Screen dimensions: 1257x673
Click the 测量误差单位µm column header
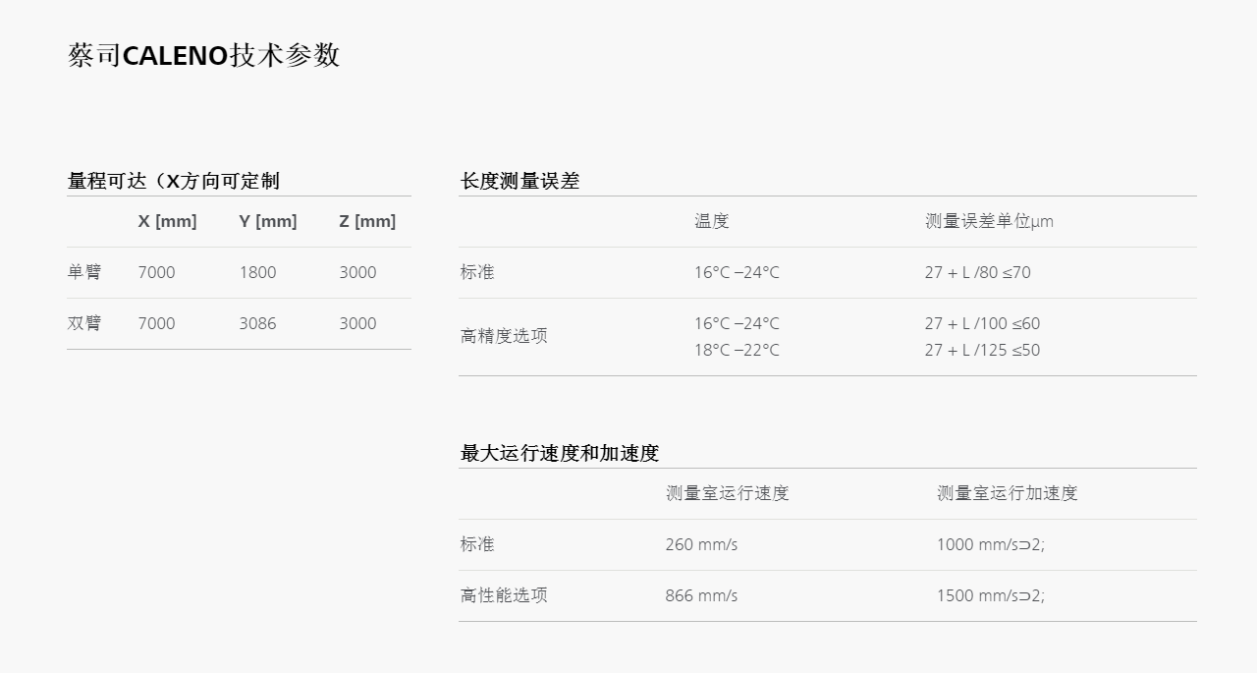tap(989, 221)
